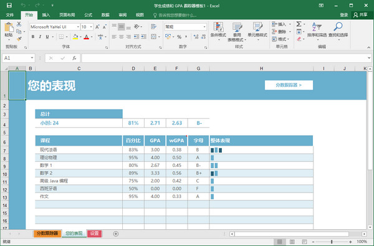The image size is (374, 246).
Task: Align cell text to the left
Action: click(x=114, y=37)
